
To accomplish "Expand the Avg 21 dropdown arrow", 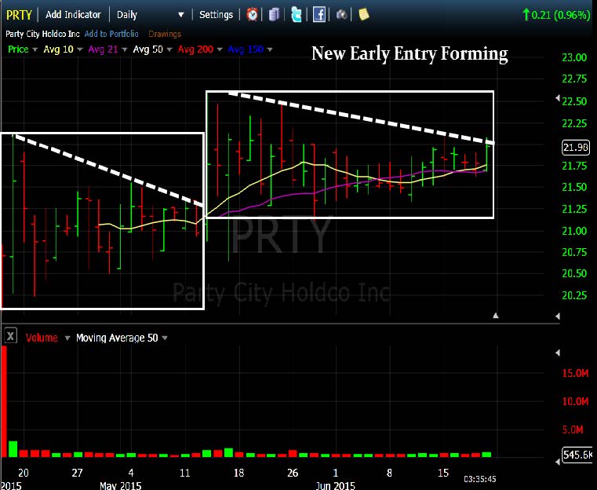I will 124,49.
